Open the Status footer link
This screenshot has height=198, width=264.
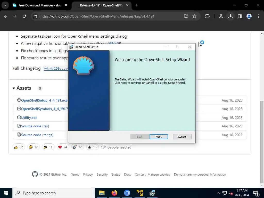click(x=116, y=175)
